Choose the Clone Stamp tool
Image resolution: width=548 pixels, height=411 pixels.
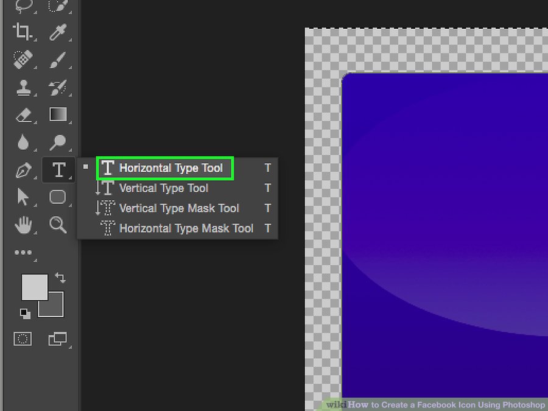click(x=23, y=87)
